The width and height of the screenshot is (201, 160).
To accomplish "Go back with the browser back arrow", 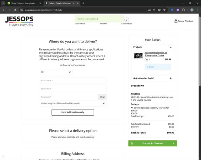I will (x=3, y=10).
